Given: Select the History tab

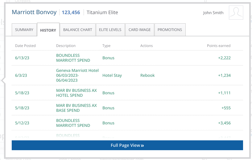Looking at the screenshot, I should click(48, 30).
